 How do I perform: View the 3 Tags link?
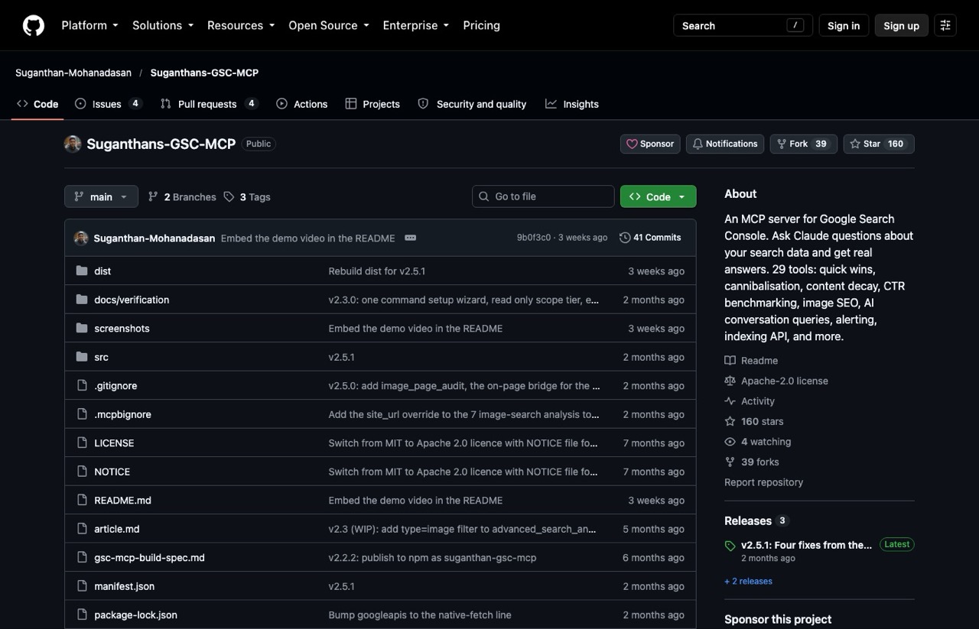[x=247, y=196]
